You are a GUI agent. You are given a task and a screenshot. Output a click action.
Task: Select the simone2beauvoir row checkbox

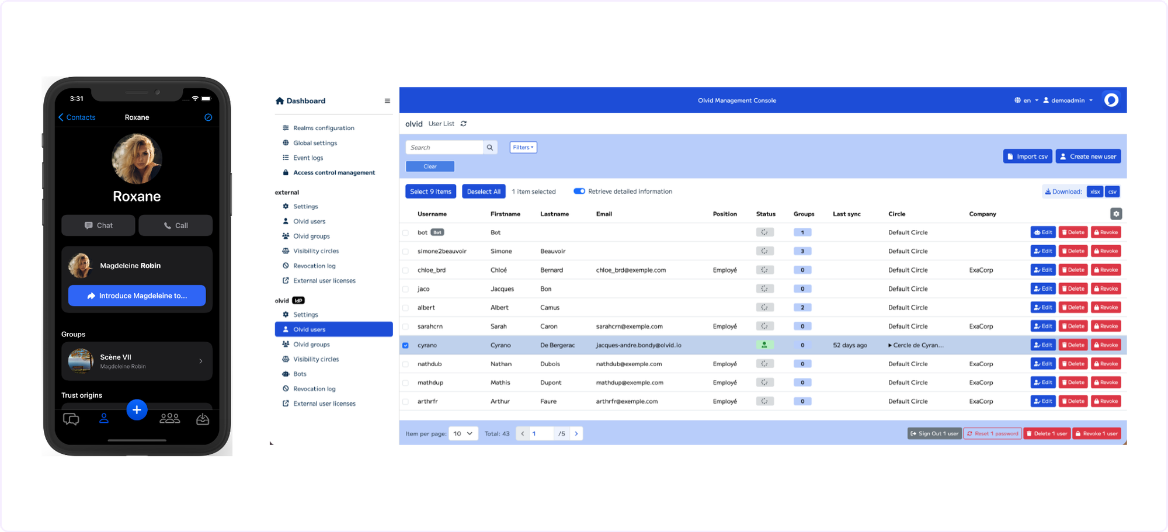[406, 252]
